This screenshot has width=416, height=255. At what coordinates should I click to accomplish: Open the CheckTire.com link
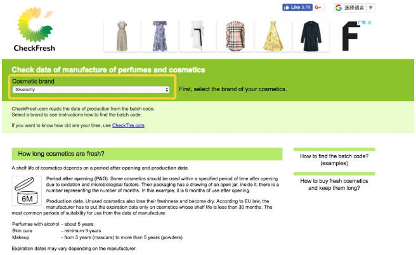(128, 125)
